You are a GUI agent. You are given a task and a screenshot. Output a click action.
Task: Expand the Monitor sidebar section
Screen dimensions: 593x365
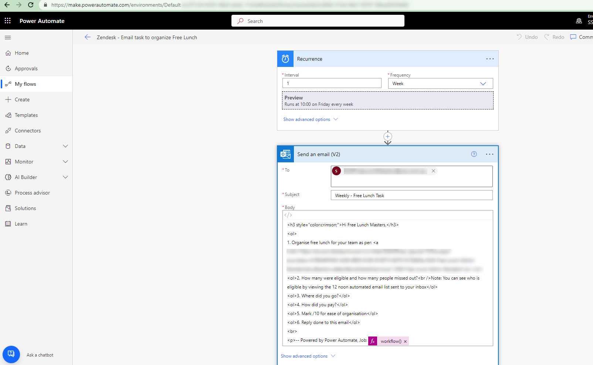(x=65, y=162)
